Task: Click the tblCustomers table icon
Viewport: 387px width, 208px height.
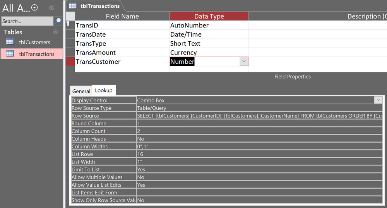Action: pyautogui.click(x=10, y=42)
